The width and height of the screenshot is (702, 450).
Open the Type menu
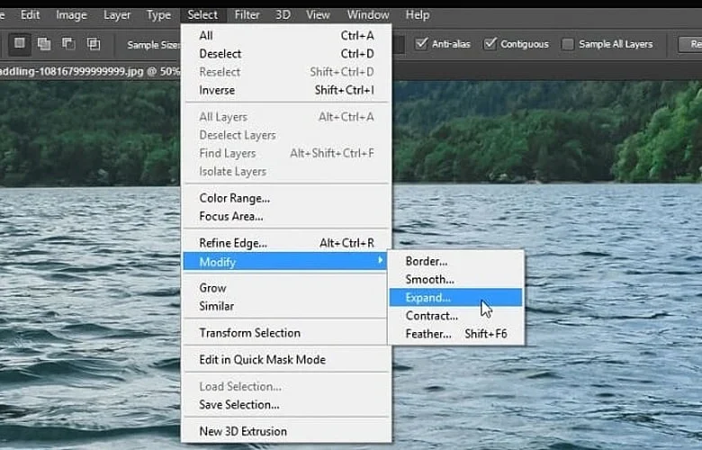159,15
